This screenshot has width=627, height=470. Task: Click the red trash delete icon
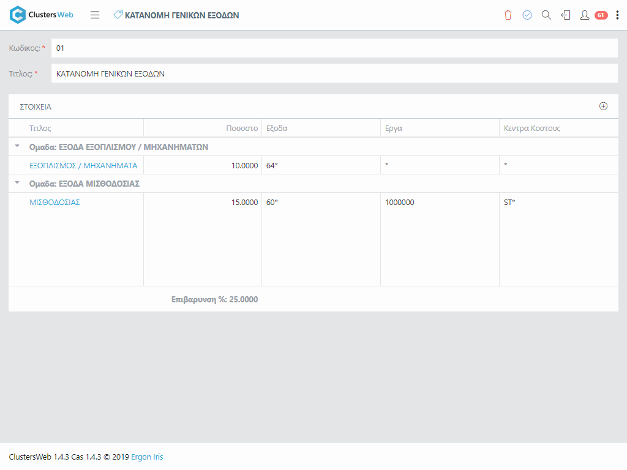point(508,15)
